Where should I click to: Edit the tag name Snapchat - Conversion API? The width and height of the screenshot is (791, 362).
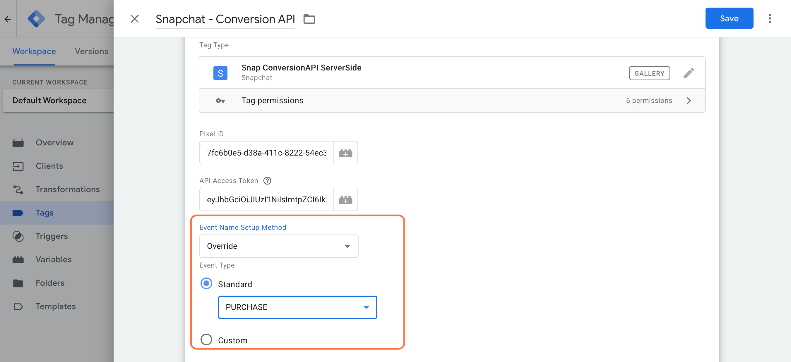225,19
